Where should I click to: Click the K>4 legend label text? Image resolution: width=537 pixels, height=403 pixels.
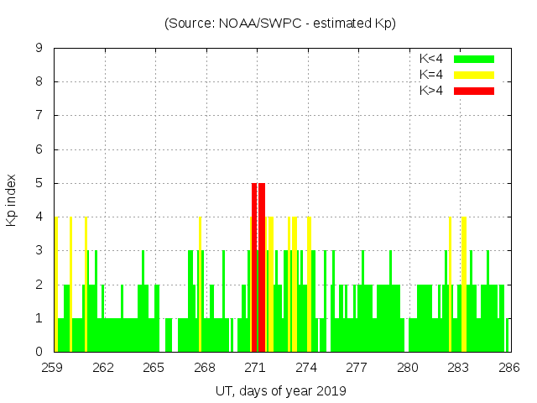(x=431, y=91)
